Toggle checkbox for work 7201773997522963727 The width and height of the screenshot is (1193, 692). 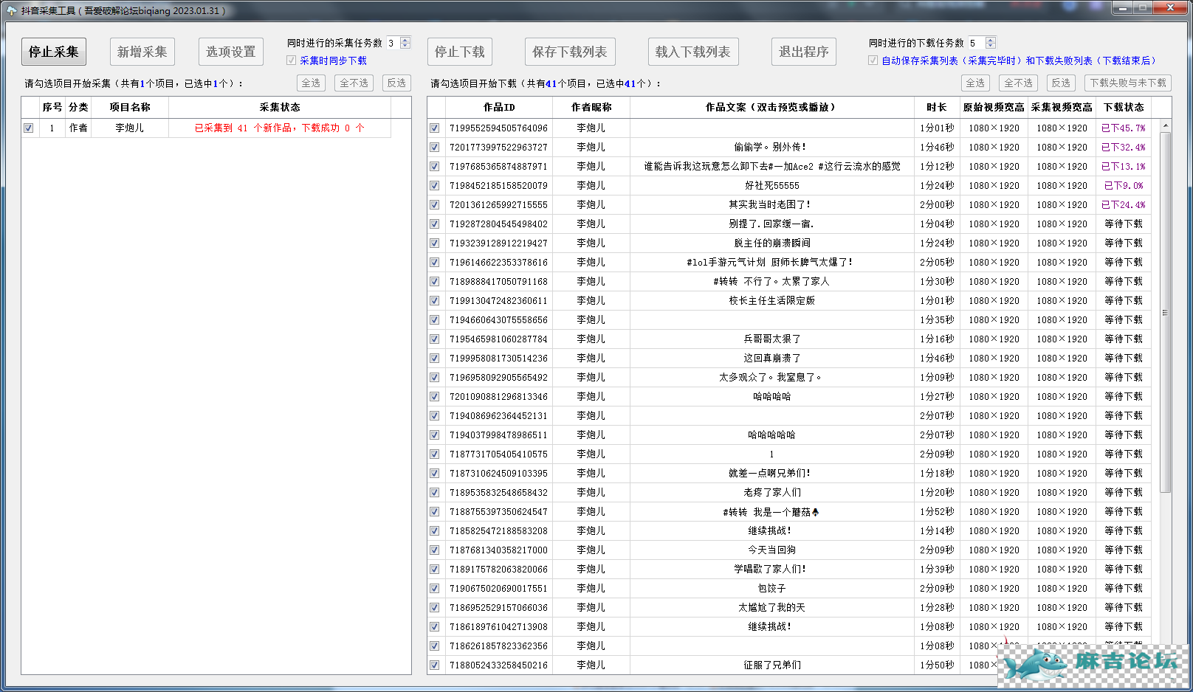click(x=435, y=147)
